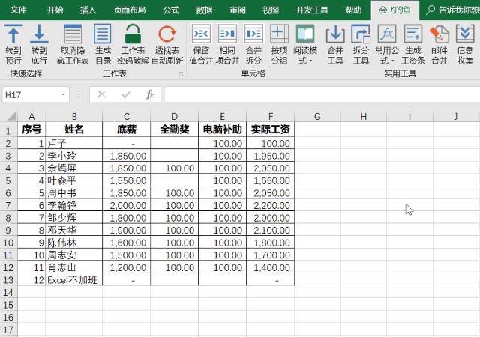Click the cell containing 邓天华

(x=74, y=230)
